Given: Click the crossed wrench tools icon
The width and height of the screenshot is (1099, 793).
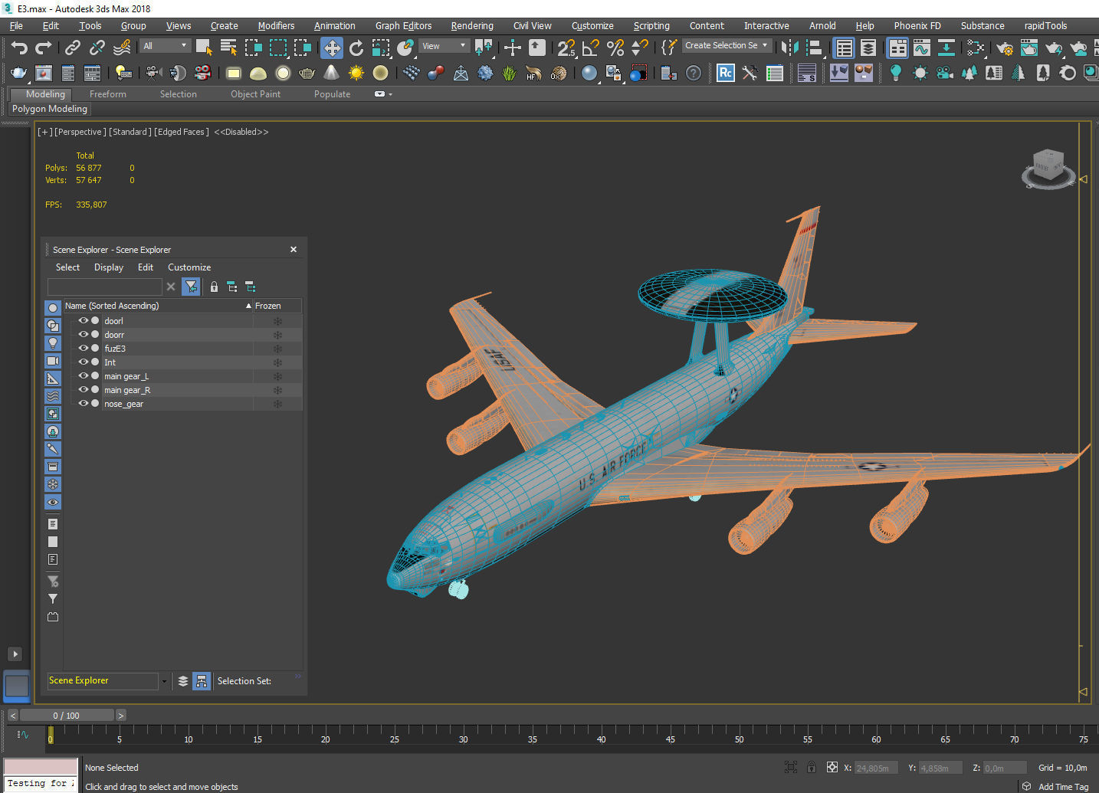Looking at the screenshot, I should click(750, 73).
